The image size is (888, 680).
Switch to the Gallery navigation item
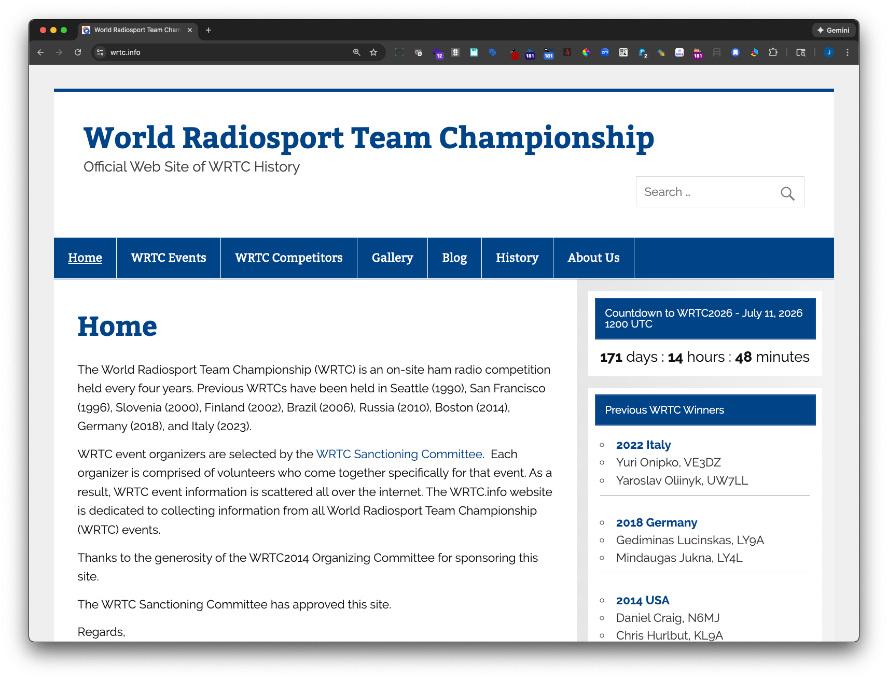(392, 258)
